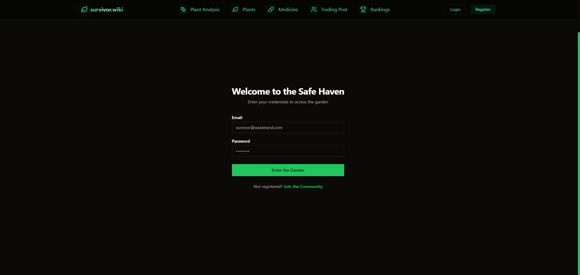Submit with Enter the Garden button
The width and height of the screenshot is (580, 275).
point(288,170)
